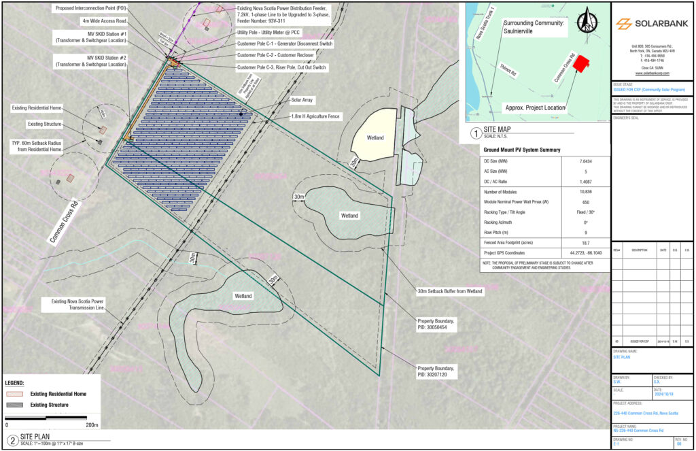This screenshot has width=696, height=451.
Task: Select the Number of Modules value 10,836
Action: (x=585, y=192)
